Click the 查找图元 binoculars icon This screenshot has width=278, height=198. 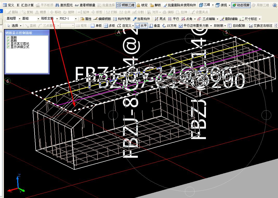tap(57, 5)
